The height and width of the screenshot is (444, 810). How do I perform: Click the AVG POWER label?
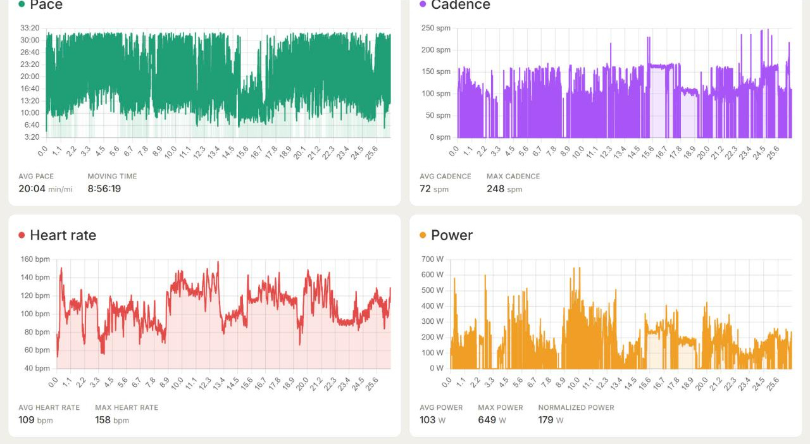(441, 408)
